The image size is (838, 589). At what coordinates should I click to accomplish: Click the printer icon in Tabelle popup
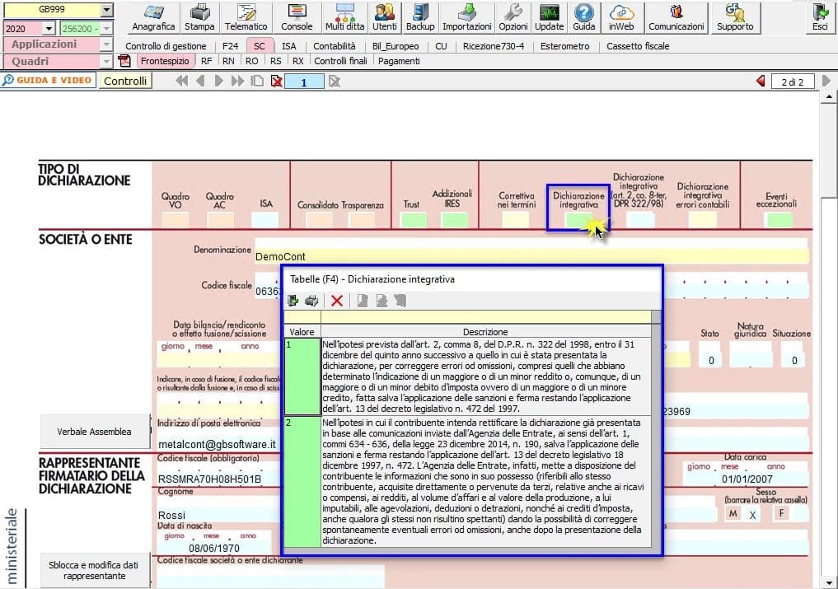[311, 301]
